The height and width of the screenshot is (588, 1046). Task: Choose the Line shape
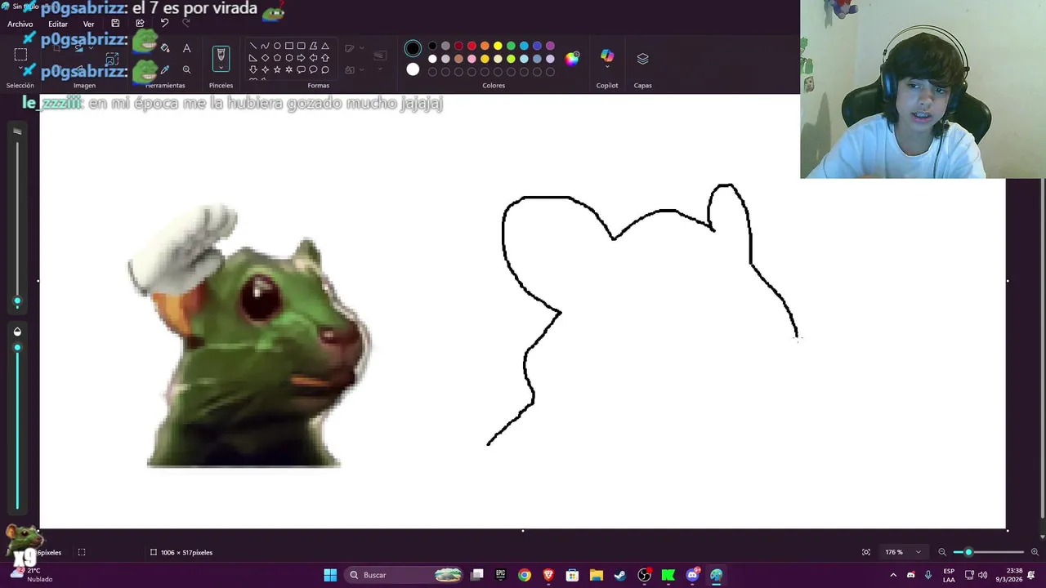pyautogui.click(x=253, y=46)
